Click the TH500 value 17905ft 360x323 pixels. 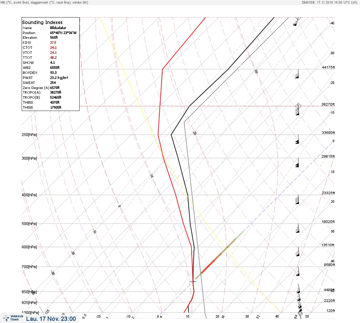click(x=56, y=107)
